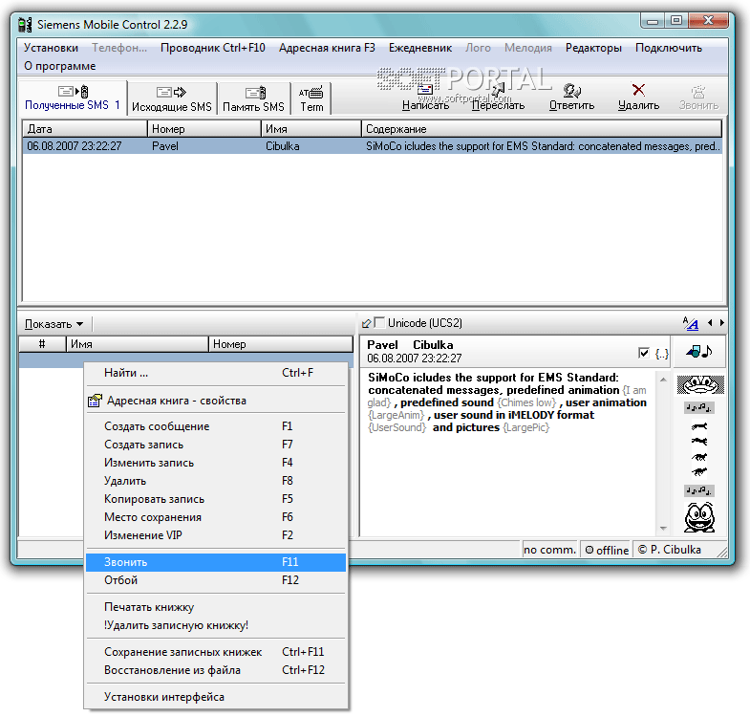Choose Изменить запись F4

(x=216, y=463)
